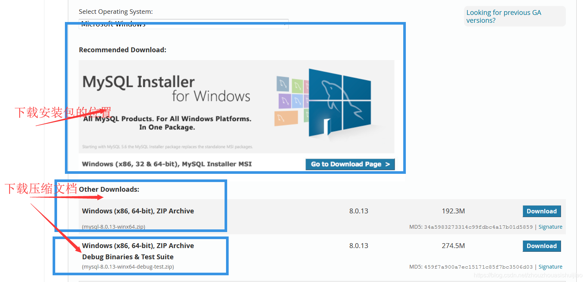The image size is (586, 282).
Task: Click the 'Starting with MySQL 5.6' note in the banner
Action: coord(167,147)
